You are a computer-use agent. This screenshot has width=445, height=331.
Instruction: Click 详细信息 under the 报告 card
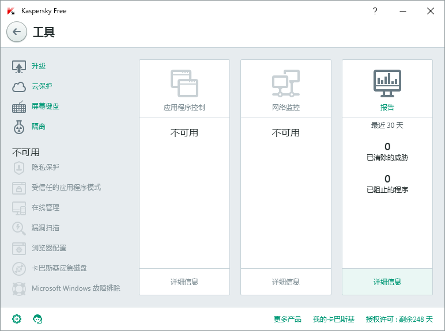[387, 281]
